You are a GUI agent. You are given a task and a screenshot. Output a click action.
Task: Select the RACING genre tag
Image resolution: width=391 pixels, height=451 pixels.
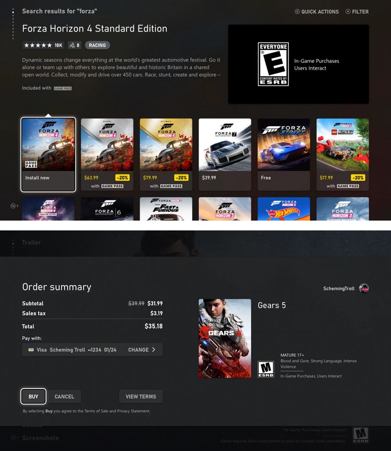pos(98,45)
